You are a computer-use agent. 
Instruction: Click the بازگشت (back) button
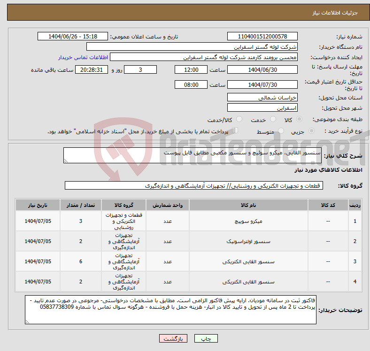(x=173, y=338)
